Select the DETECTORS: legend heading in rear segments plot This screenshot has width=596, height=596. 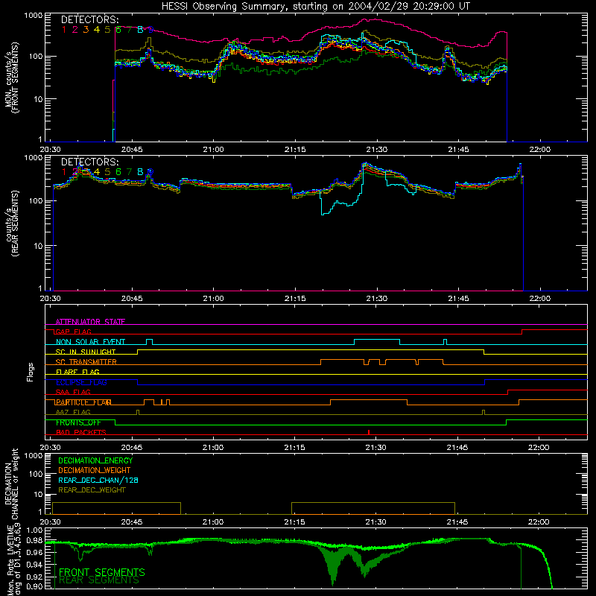[x=90, y=162]
